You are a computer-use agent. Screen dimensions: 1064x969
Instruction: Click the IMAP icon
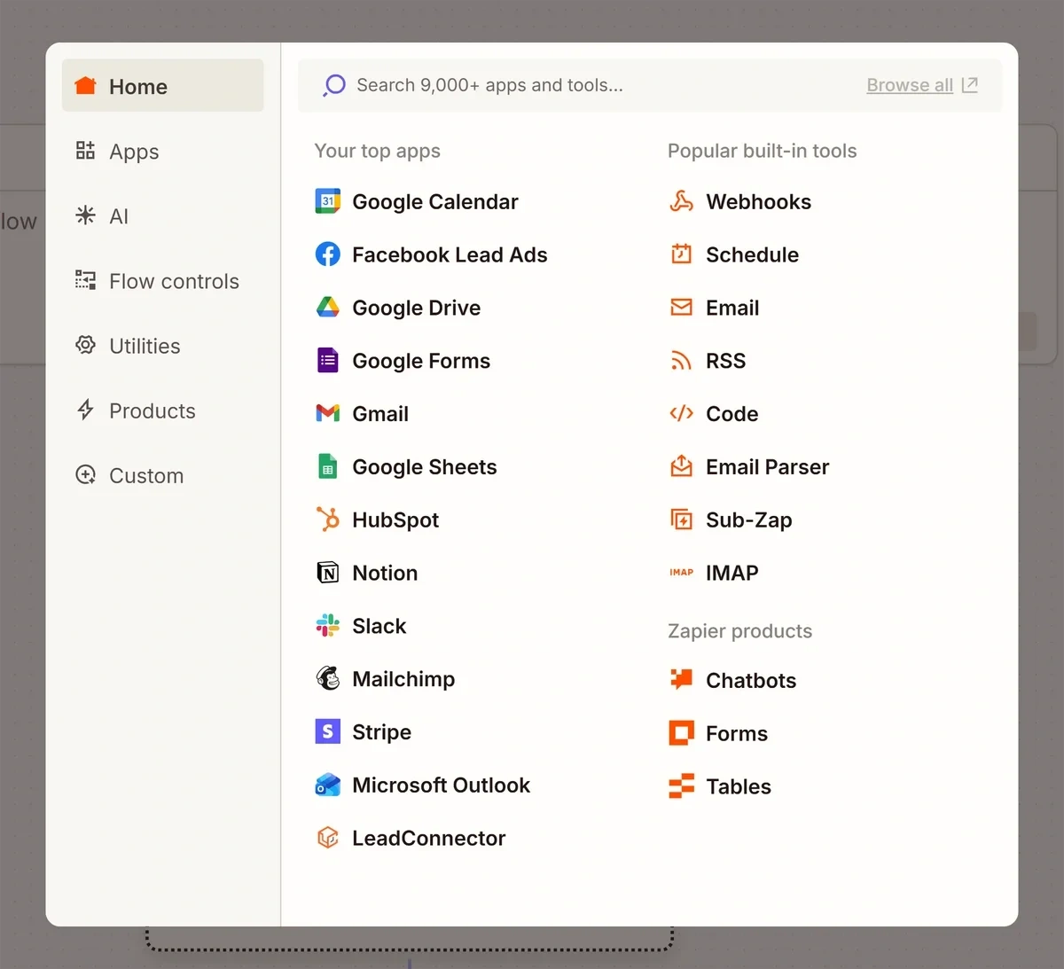pyautogui.click(x=681, y=573)
